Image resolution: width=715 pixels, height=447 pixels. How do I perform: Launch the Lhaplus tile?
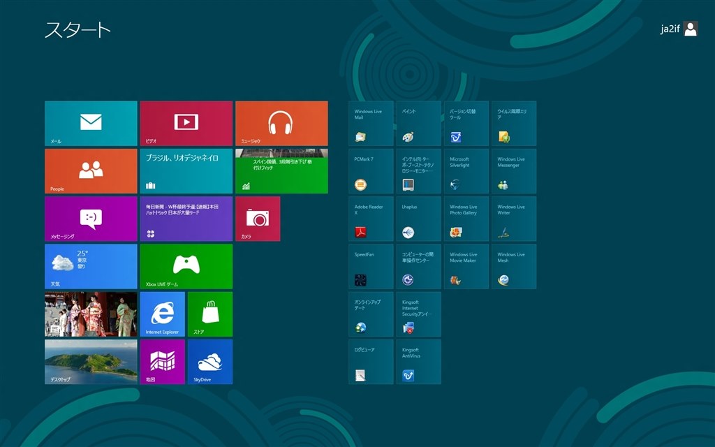point(419,219)
